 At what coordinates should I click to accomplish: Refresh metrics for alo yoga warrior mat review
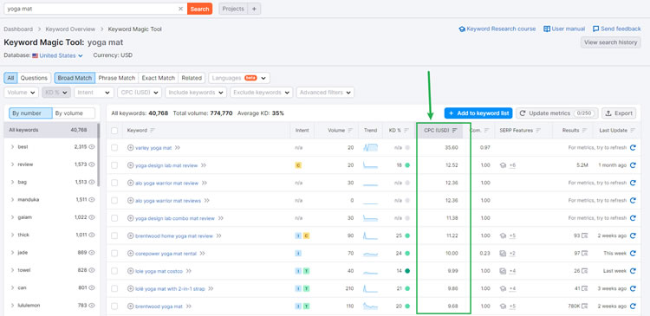[633, 183]
